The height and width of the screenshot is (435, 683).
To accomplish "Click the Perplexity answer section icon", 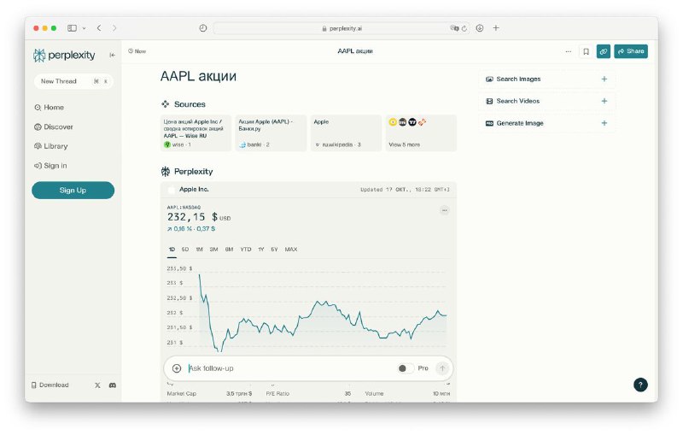I will (x=165, y=172).
